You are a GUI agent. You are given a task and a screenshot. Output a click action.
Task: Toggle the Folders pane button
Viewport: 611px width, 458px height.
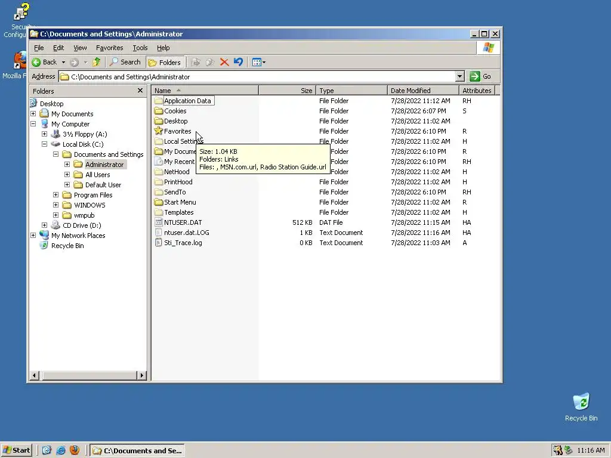(165, 62)
